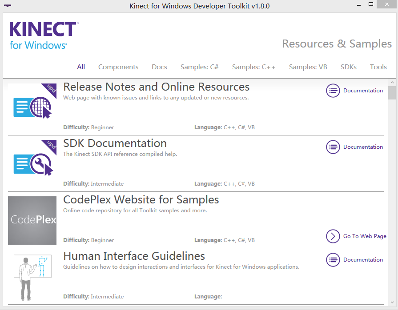Click Documentation list icon for Human Interface Guidelines
398x310 pixels.
(333, 260)
